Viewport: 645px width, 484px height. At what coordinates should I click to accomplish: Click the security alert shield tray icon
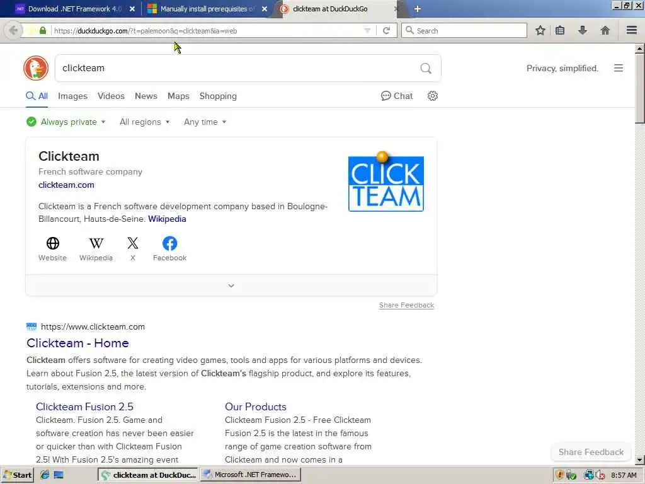coord(559,475)
